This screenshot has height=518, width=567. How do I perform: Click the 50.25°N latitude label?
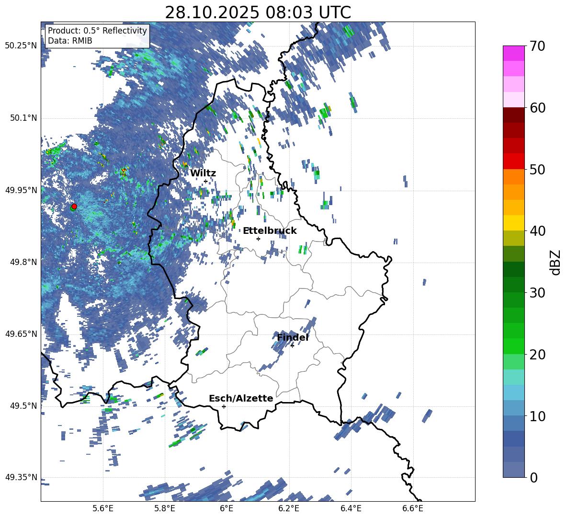pyautogui.click(x=21, y=46)
